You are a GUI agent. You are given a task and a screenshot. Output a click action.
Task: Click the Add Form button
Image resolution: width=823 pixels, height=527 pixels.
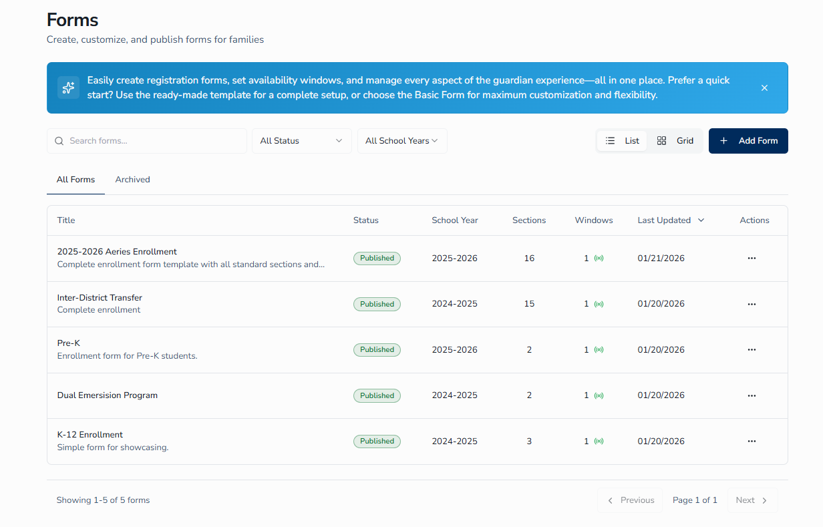pyautogui.click(x=748, y=141)
